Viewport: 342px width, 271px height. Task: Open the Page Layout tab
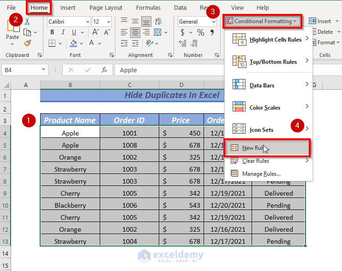tap(106, 8)
